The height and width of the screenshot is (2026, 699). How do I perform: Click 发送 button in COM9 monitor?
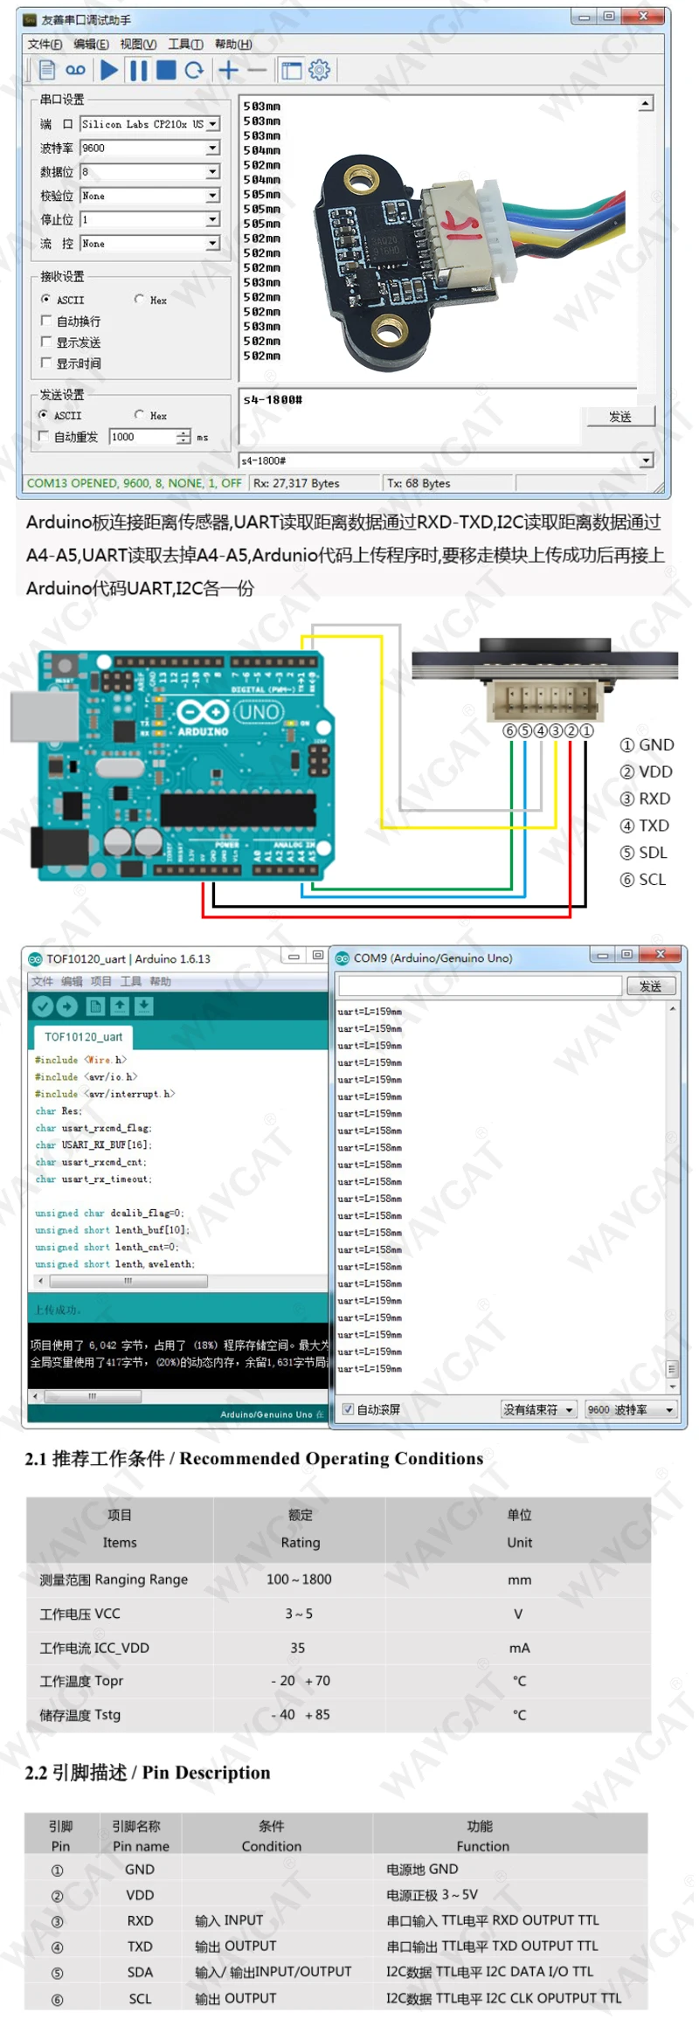coord(650,985)
